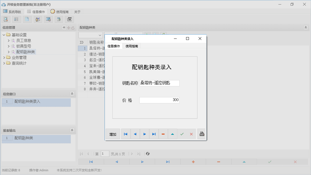Select the magnifier search tool on toolbar
The width and height of the screenshot is (311, 175).
(6, 19)
